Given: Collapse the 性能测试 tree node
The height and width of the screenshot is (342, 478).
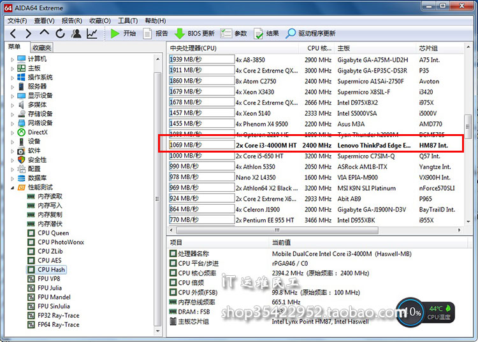Looking at the screenshot, I should pos(13,188).
